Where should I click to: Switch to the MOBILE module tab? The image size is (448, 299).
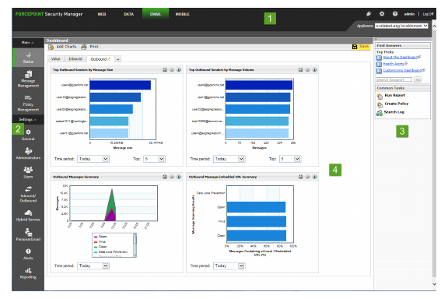pos(182,14)
